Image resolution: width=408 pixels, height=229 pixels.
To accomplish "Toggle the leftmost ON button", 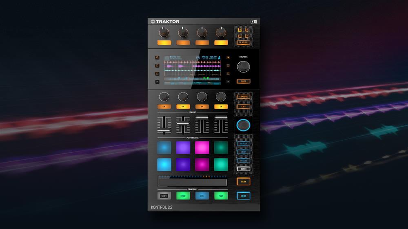I will click(164, 107).
